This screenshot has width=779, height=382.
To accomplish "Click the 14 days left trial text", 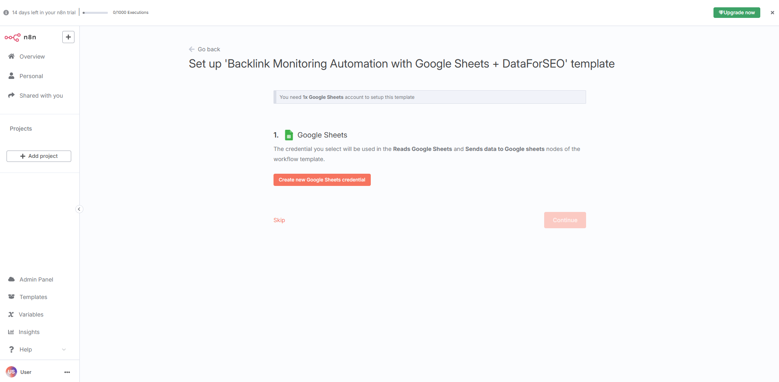I will coord(44,13).
